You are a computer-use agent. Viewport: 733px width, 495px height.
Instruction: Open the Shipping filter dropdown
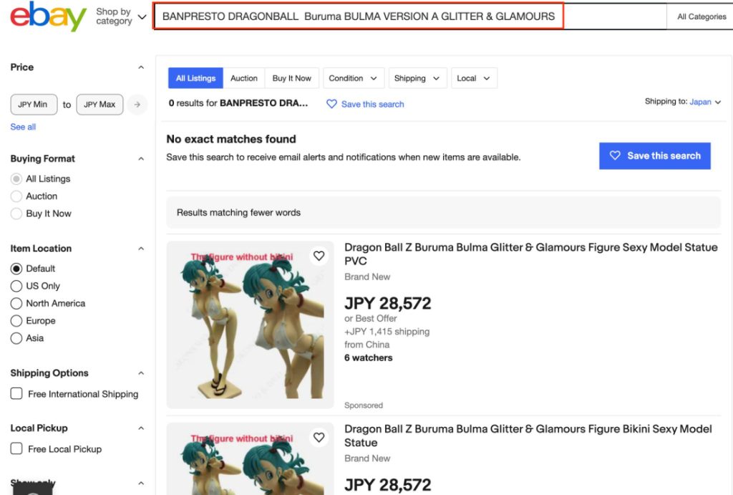[417, 78]
